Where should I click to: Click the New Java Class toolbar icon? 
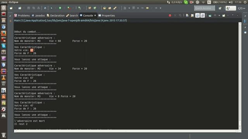(95, 8)
